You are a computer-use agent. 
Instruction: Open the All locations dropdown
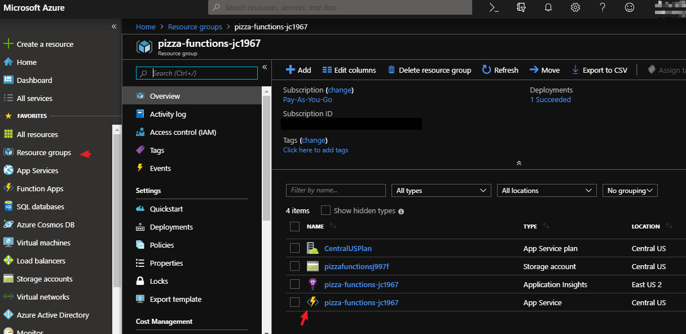pyautogui.click(x=547, y=191)
